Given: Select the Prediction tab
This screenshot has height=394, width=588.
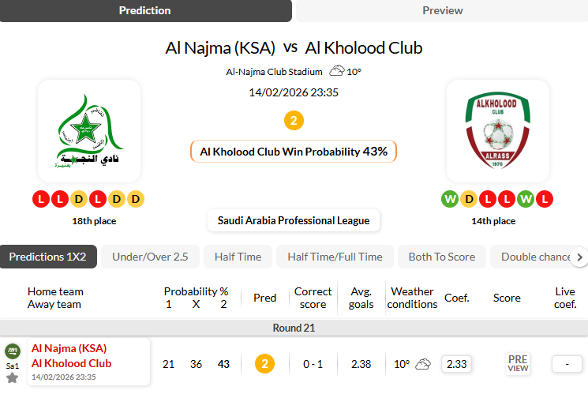Looking at the screenshot, I should pyautogui.click(x=144, y=11).
